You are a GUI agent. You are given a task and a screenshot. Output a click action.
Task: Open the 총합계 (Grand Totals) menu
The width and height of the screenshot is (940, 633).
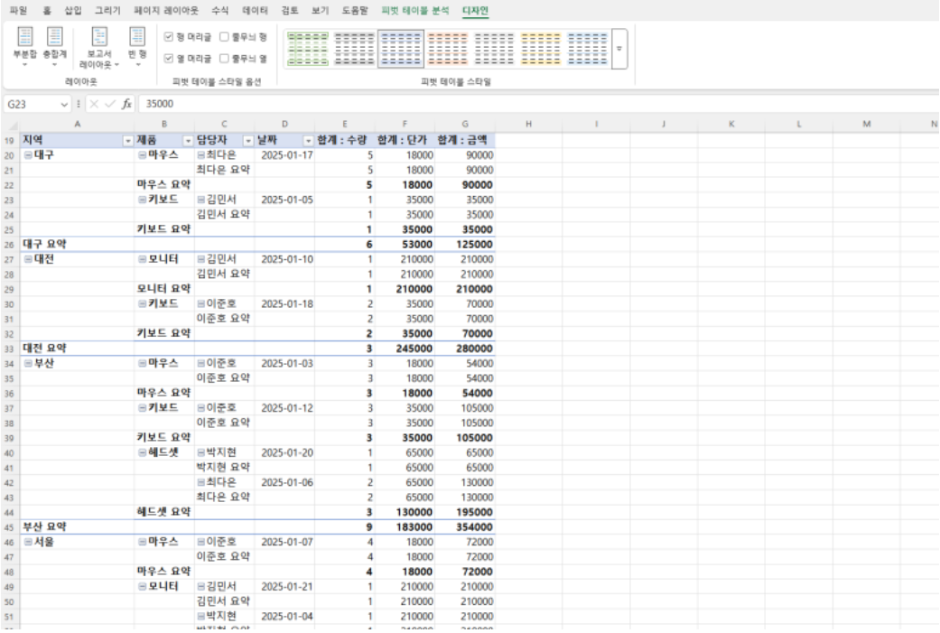pyautogui.click(x=54, y=43)
